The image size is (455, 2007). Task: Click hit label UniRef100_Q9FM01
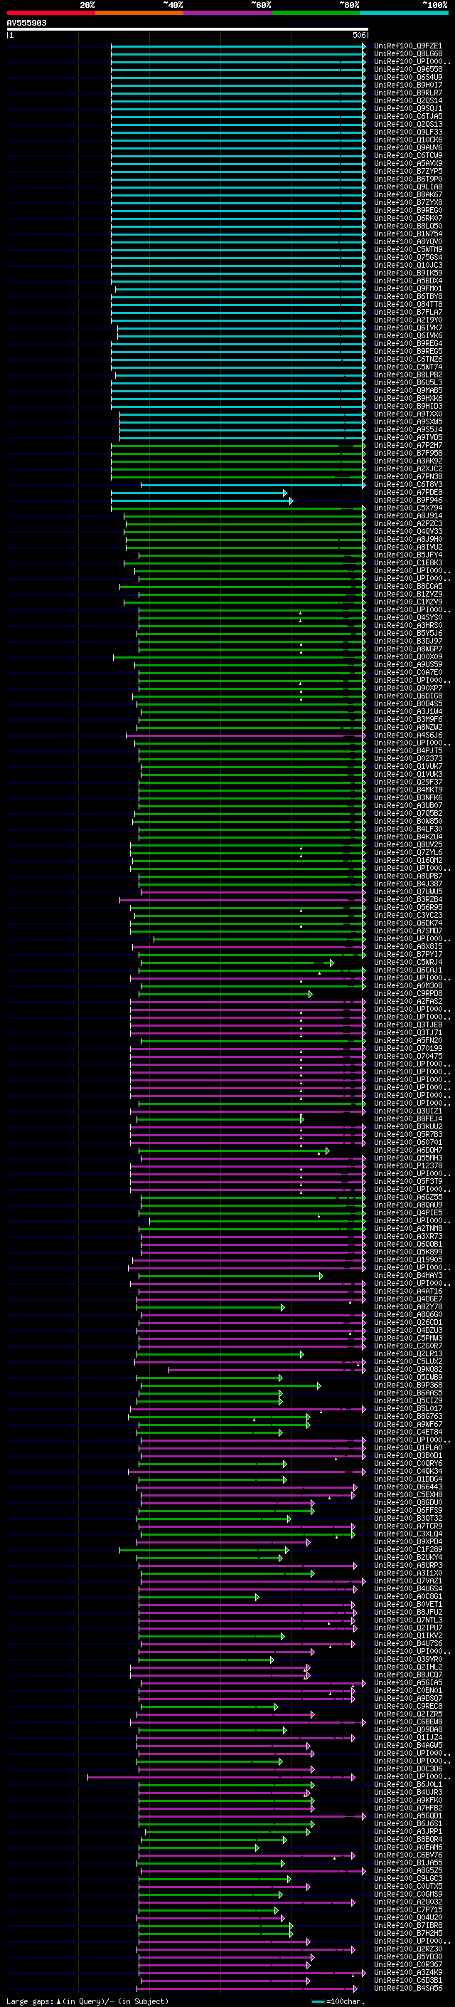pos(407,288)
